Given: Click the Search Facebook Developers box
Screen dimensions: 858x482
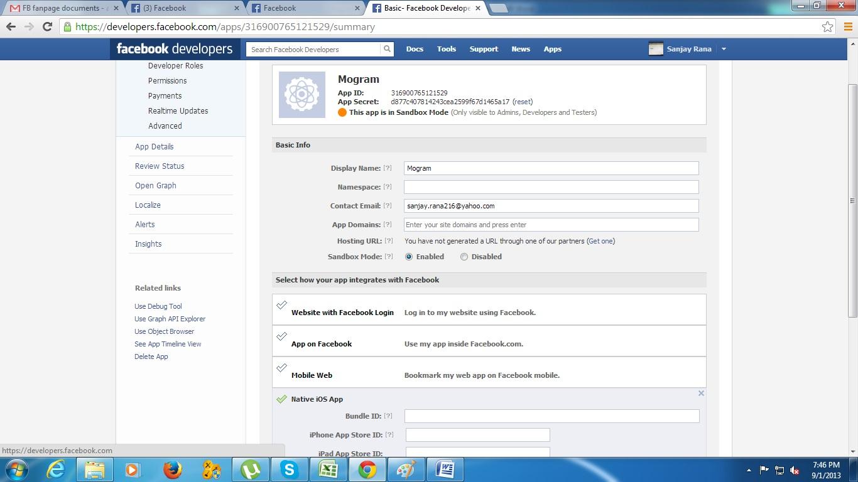Looking at the screenshot, I should (313, 49).
